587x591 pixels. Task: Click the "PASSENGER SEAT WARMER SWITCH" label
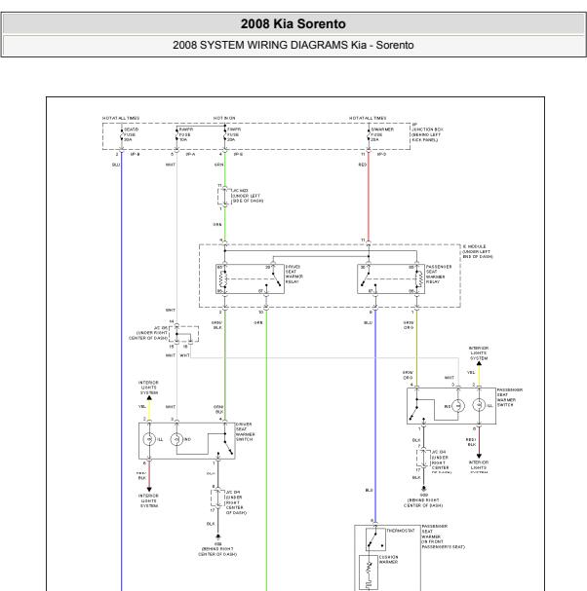(x=510, y=397)
